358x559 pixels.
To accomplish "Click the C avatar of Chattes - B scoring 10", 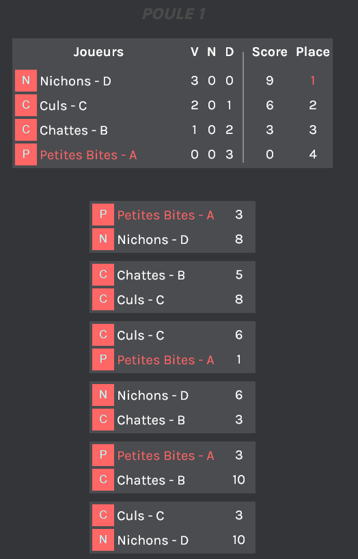I will coord(103,480).
